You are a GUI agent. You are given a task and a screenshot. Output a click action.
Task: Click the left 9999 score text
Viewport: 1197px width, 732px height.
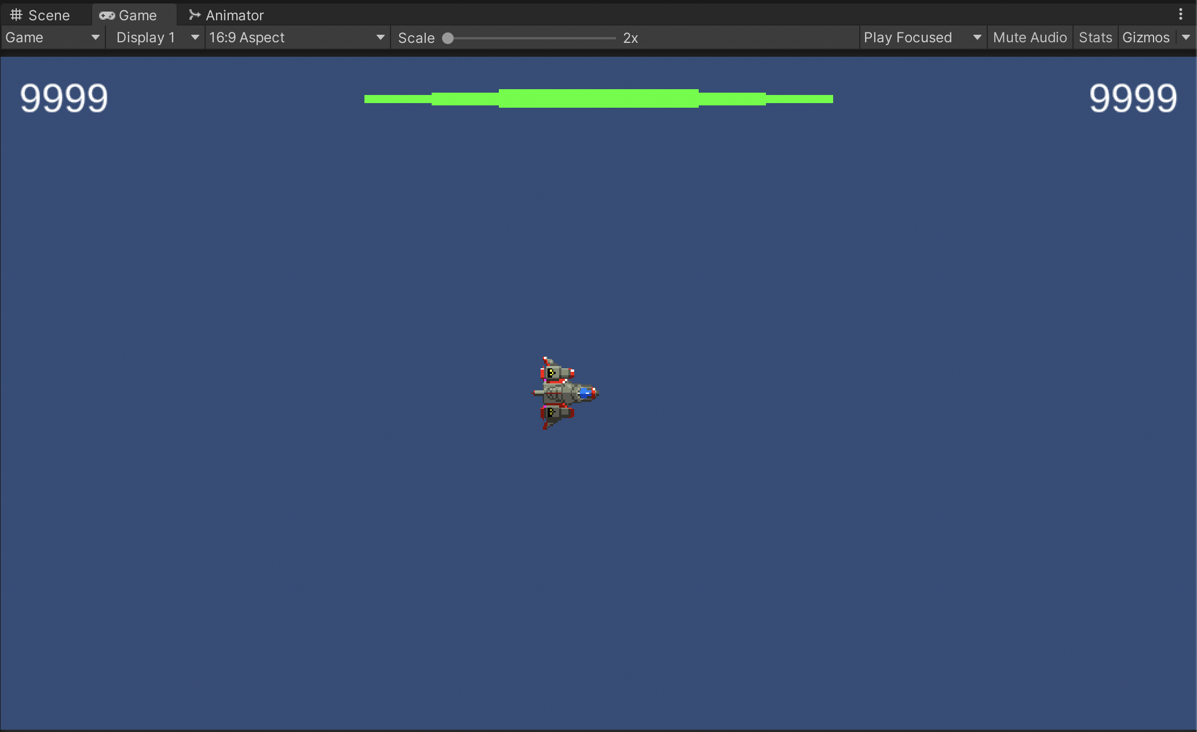tap(64, 98)
